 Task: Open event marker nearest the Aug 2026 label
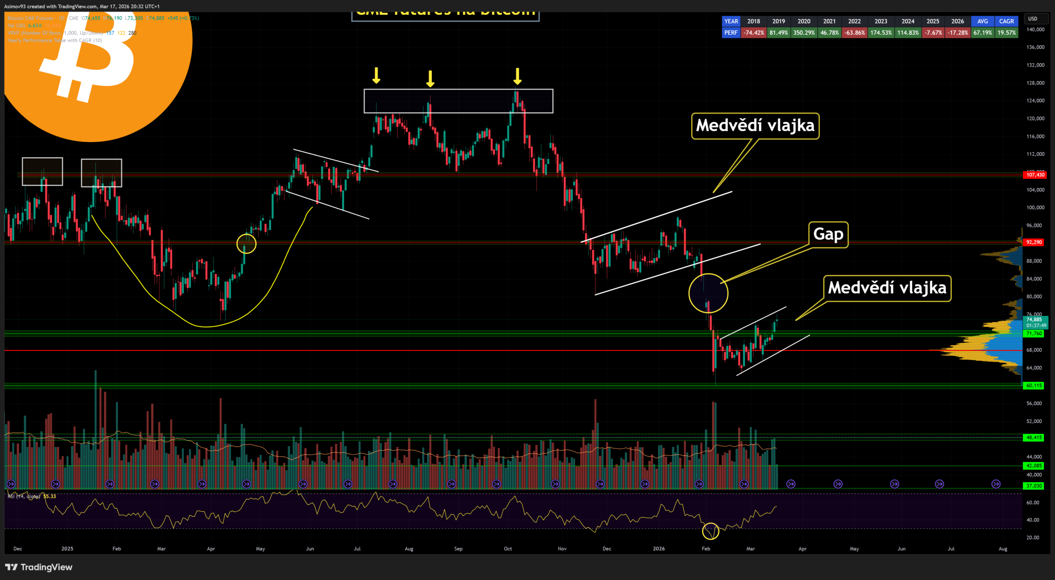[x=996, y=484]
